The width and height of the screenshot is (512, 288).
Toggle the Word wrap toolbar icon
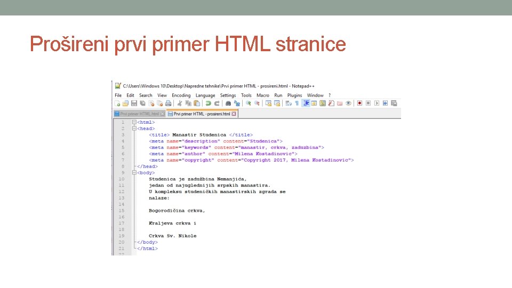[289, 103]
